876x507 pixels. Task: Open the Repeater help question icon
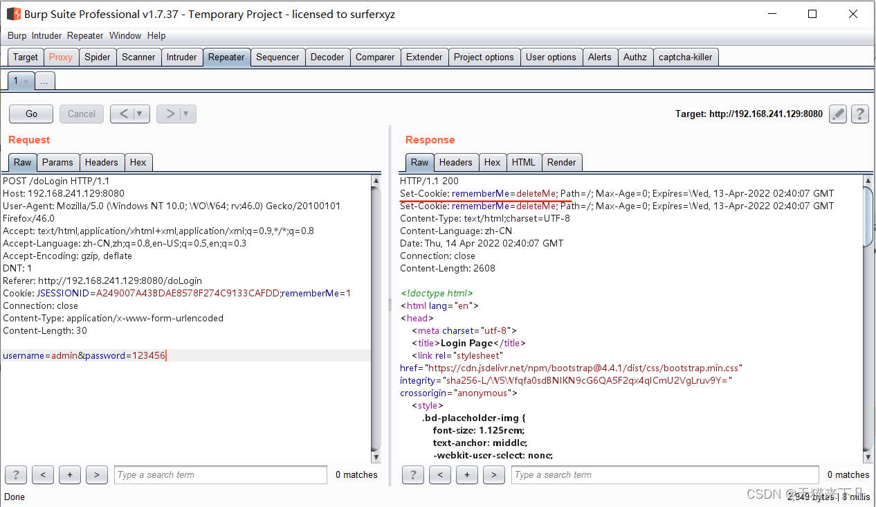[x=859, y=114]
